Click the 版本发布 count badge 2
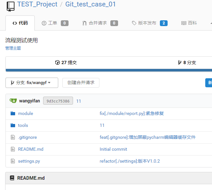Viewport: 212px width, 190px height. 164,23
